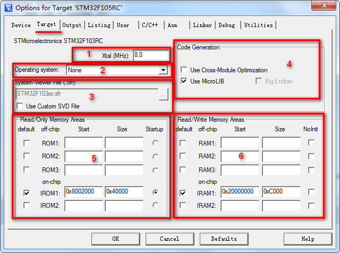
Task: Enable NoInit for RAM1
Action: pos(311,143)
